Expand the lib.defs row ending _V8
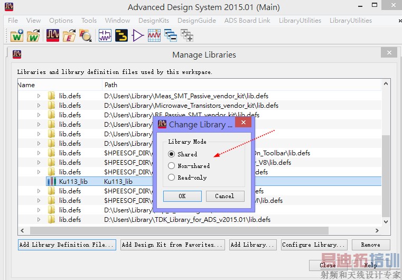Image resolution: width=402 pixels, height=280 pixels. [x=39, y=162]
